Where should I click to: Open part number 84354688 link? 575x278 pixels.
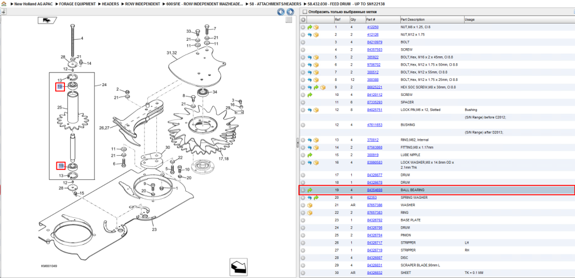375,190
